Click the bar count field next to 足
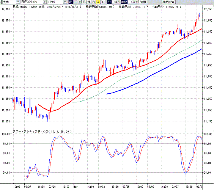Viewport: 214px width, 190px height. pyautogui.click(x=77, y=2)
